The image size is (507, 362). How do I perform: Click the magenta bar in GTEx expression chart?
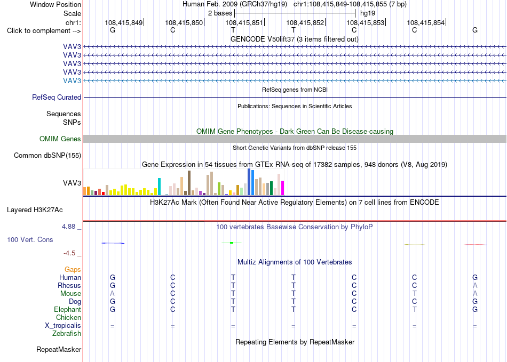(x=283, y=188)
